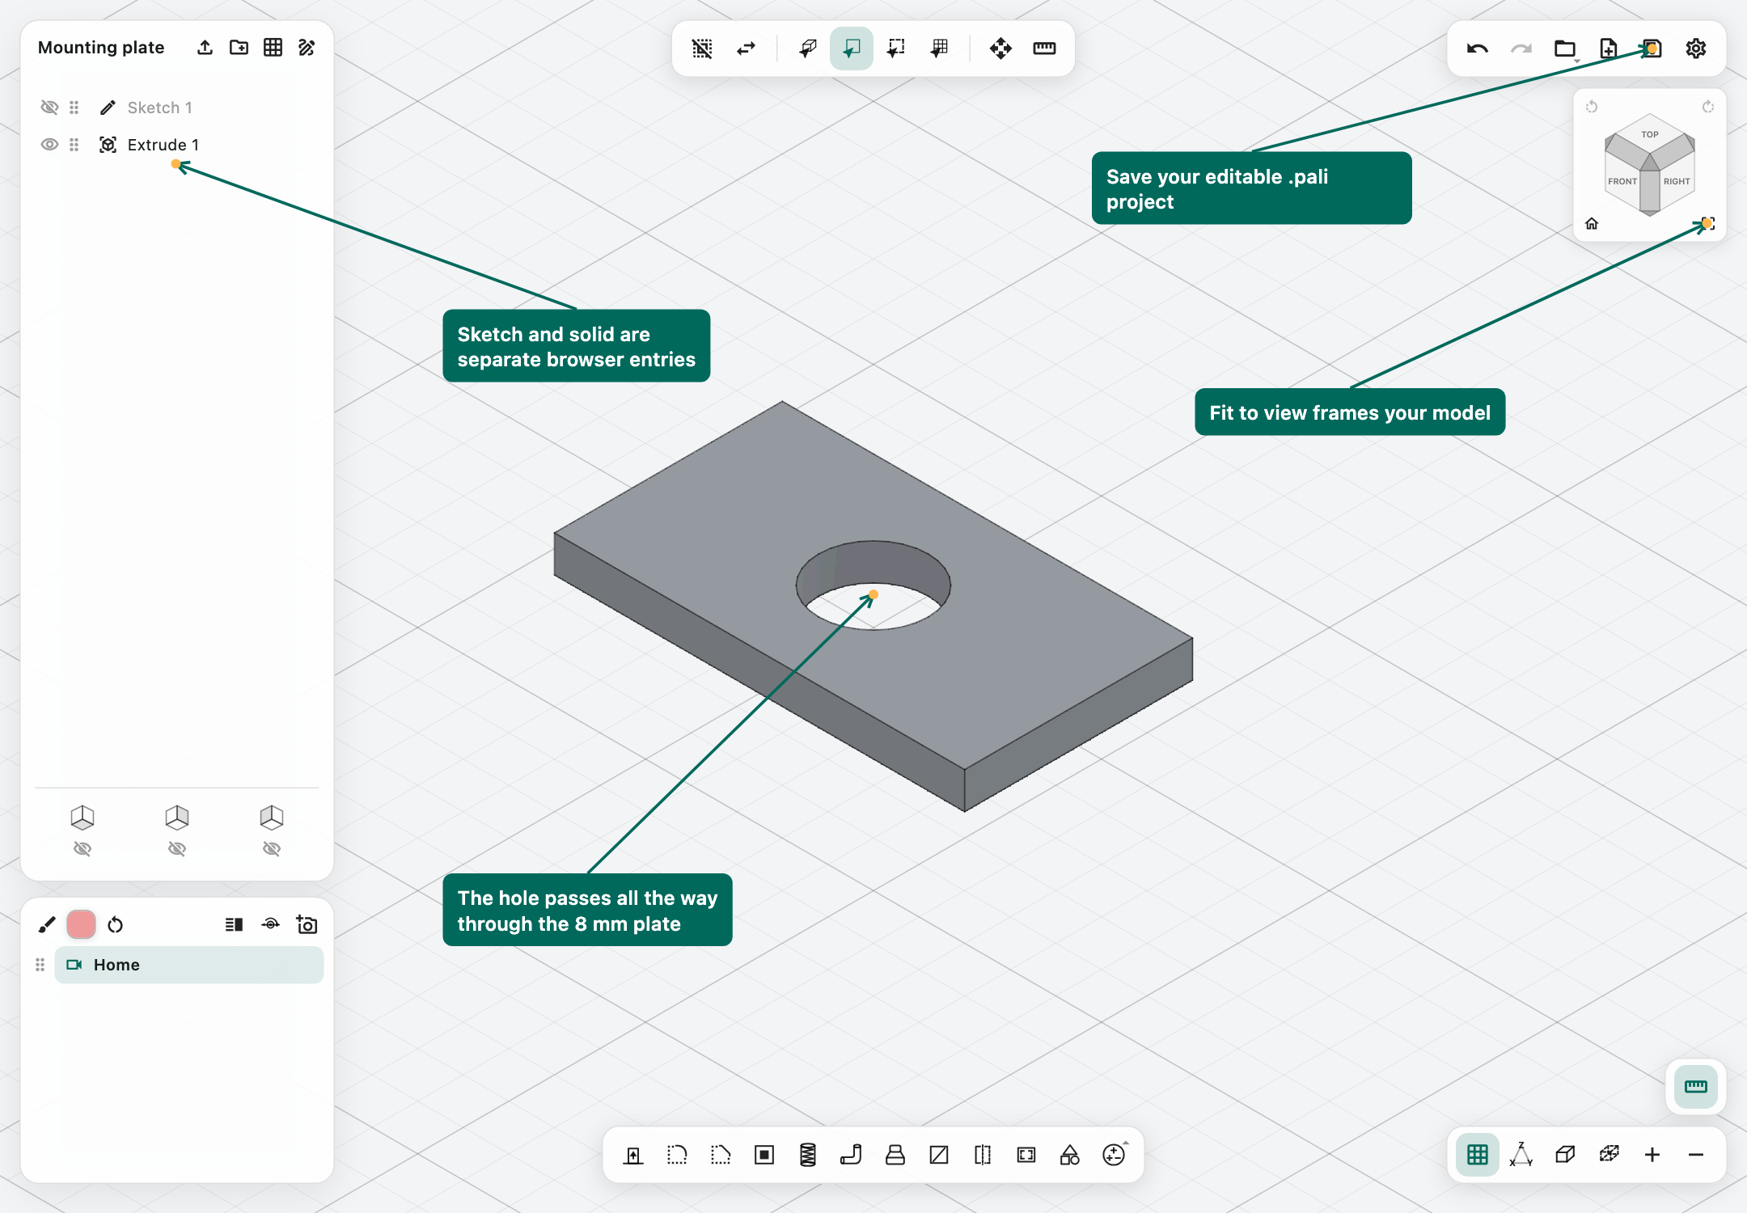Click the swap arrows icon

(747, 49)
